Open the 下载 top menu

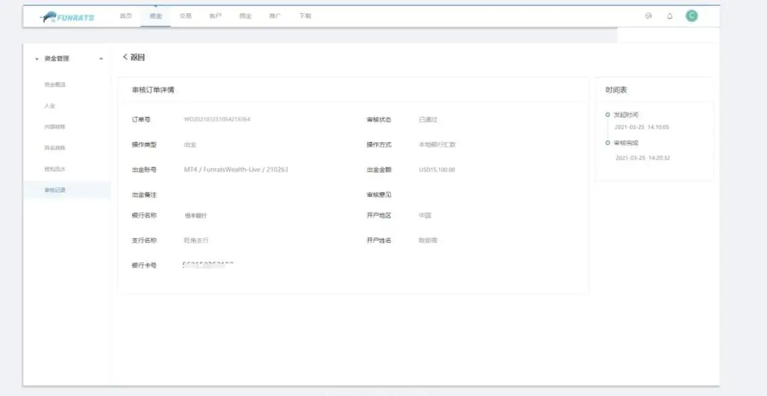point(305,16)
